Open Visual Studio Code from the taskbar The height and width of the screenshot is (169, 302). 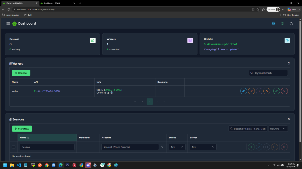(19, 165)
